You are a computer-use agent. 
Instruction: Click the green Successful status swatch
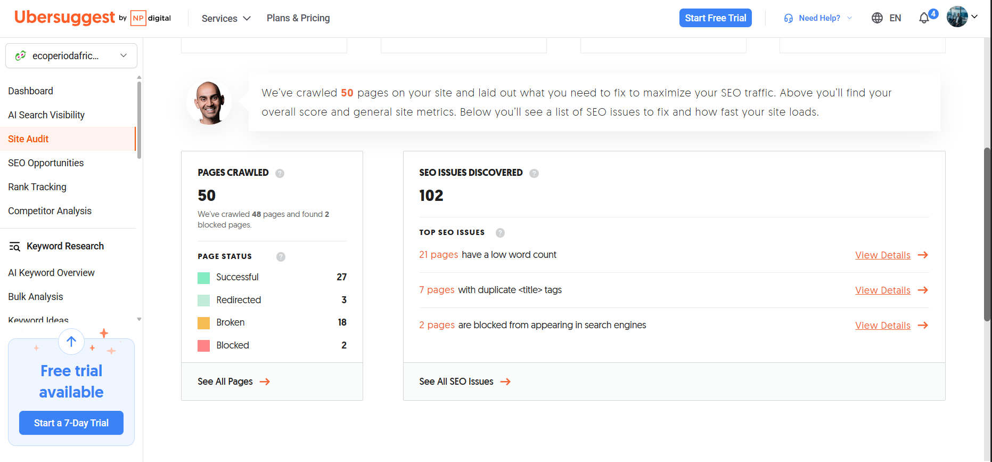coord(203,278)
